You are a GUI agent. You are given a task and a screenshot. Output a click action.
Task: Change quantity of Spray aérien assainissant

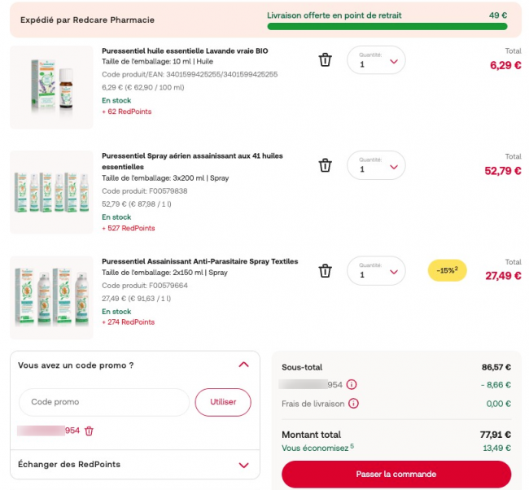click(376, 166)
